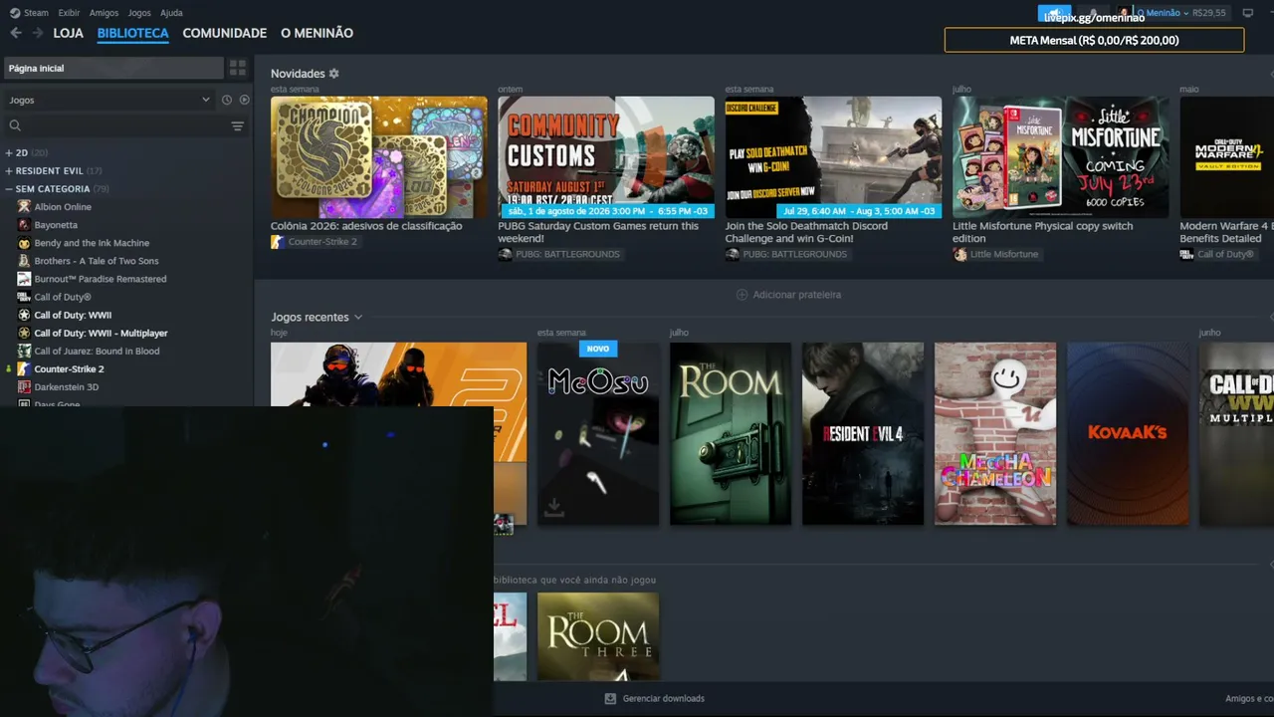The image size is (1274, 717).
Task: Open the collections grid view icon
Action: 237,68
